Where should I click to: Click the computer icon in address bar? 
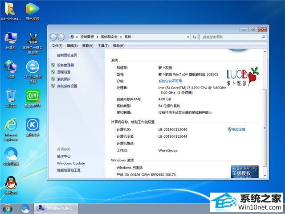(72, 37)
